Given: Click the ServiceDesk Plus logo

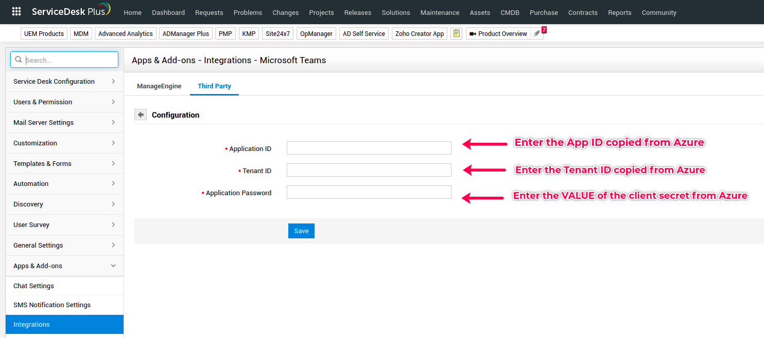Looking at the screenshot, I should [x=71, y=11].
